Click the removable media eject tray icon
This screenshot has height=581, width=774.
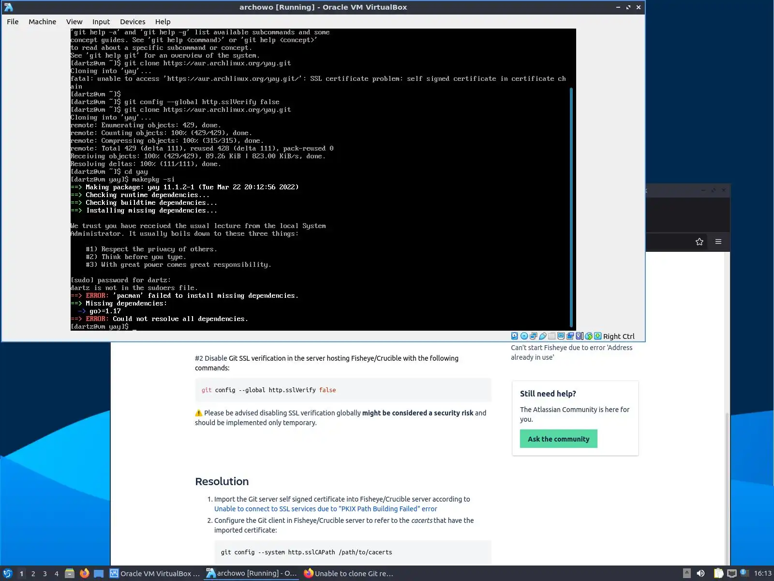pyautogui.click(x=686, y=573)
